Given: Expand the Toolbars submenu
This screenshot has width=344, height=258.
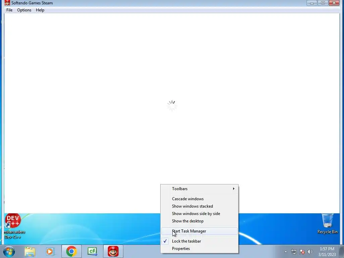Looking at the screenshot, I should click(x=199, y=189).
